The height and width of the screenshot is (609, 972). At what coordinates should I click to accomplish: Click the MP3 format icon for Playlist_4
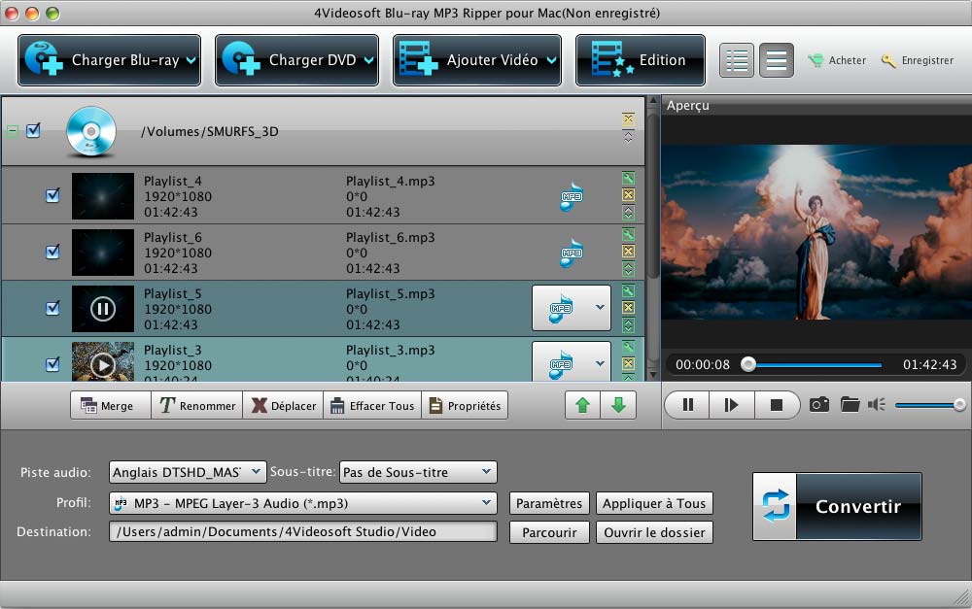point(572,197)
